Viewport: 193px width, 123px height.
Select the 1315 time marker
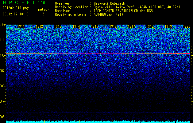click(95, 26)
